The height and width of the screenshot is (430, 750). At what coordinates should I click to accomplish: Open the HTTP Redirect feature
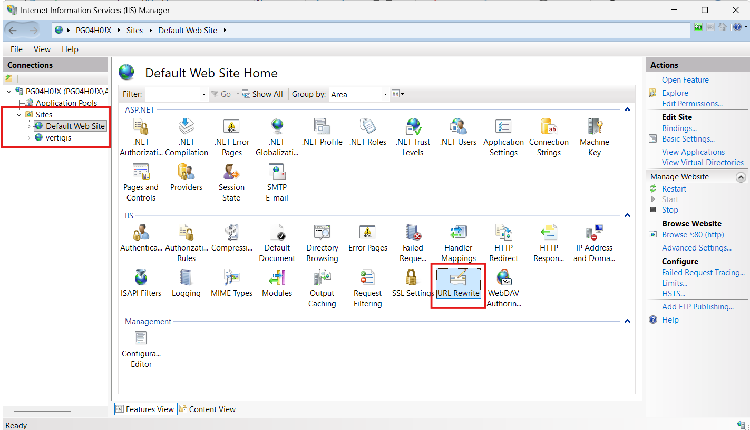click(x=504, y=243)
